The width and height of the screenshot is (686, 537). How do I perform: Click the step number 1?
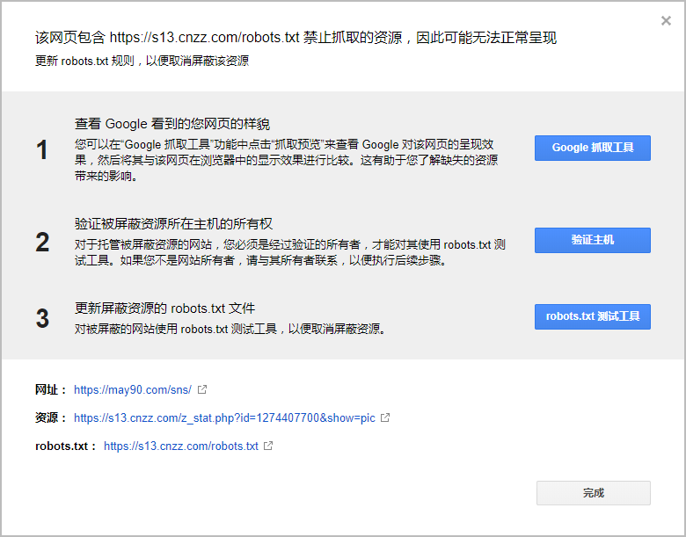tap(42, 150)
